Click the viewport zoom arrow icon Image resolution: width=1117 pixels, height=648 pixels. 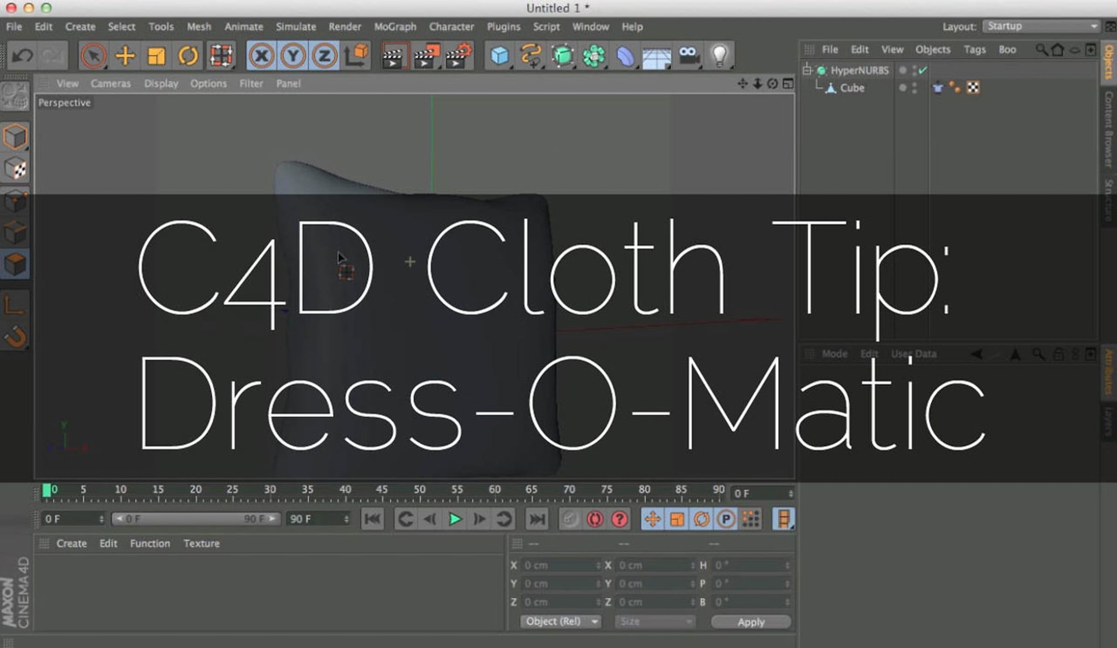(757, 84)
